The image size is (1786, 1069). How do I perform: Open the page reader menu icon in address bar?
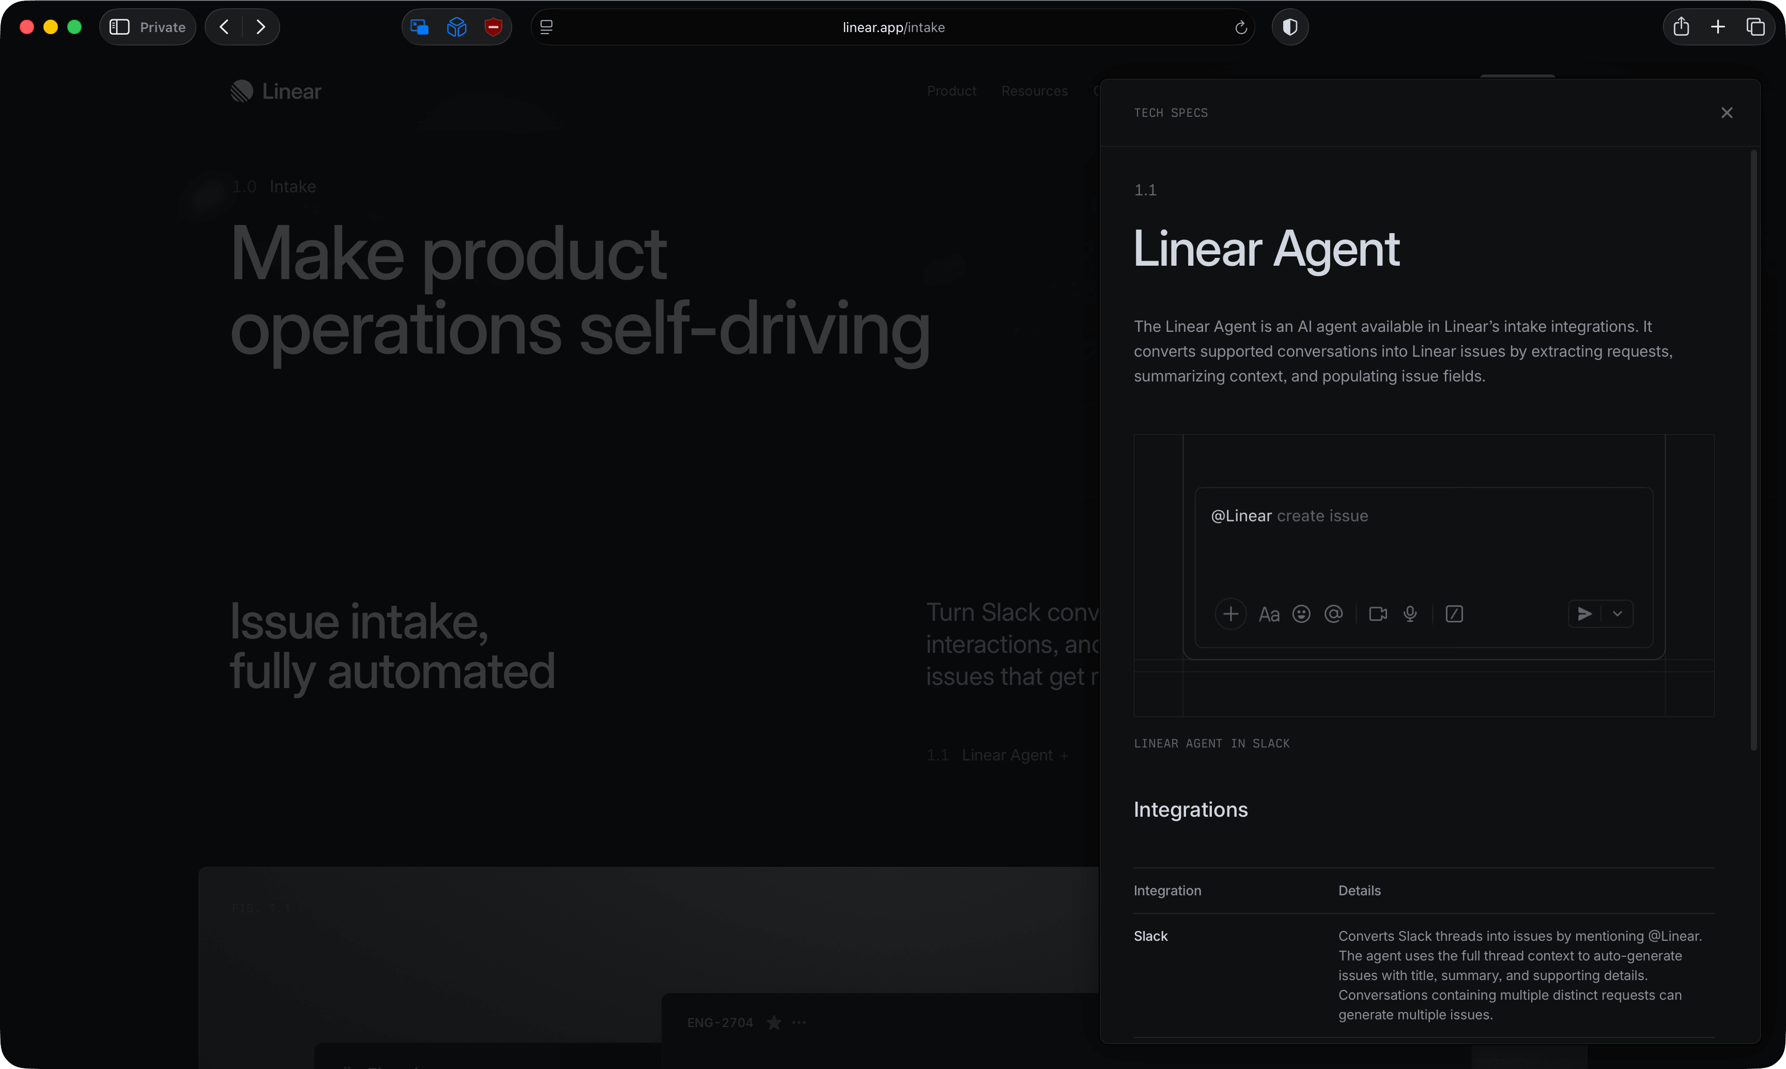[x=547, y=27]
